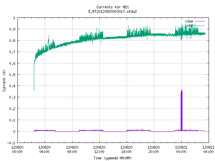Click the '04:00' label under date 120821
This screenshot has height=161, width=215.
point(208,152)
